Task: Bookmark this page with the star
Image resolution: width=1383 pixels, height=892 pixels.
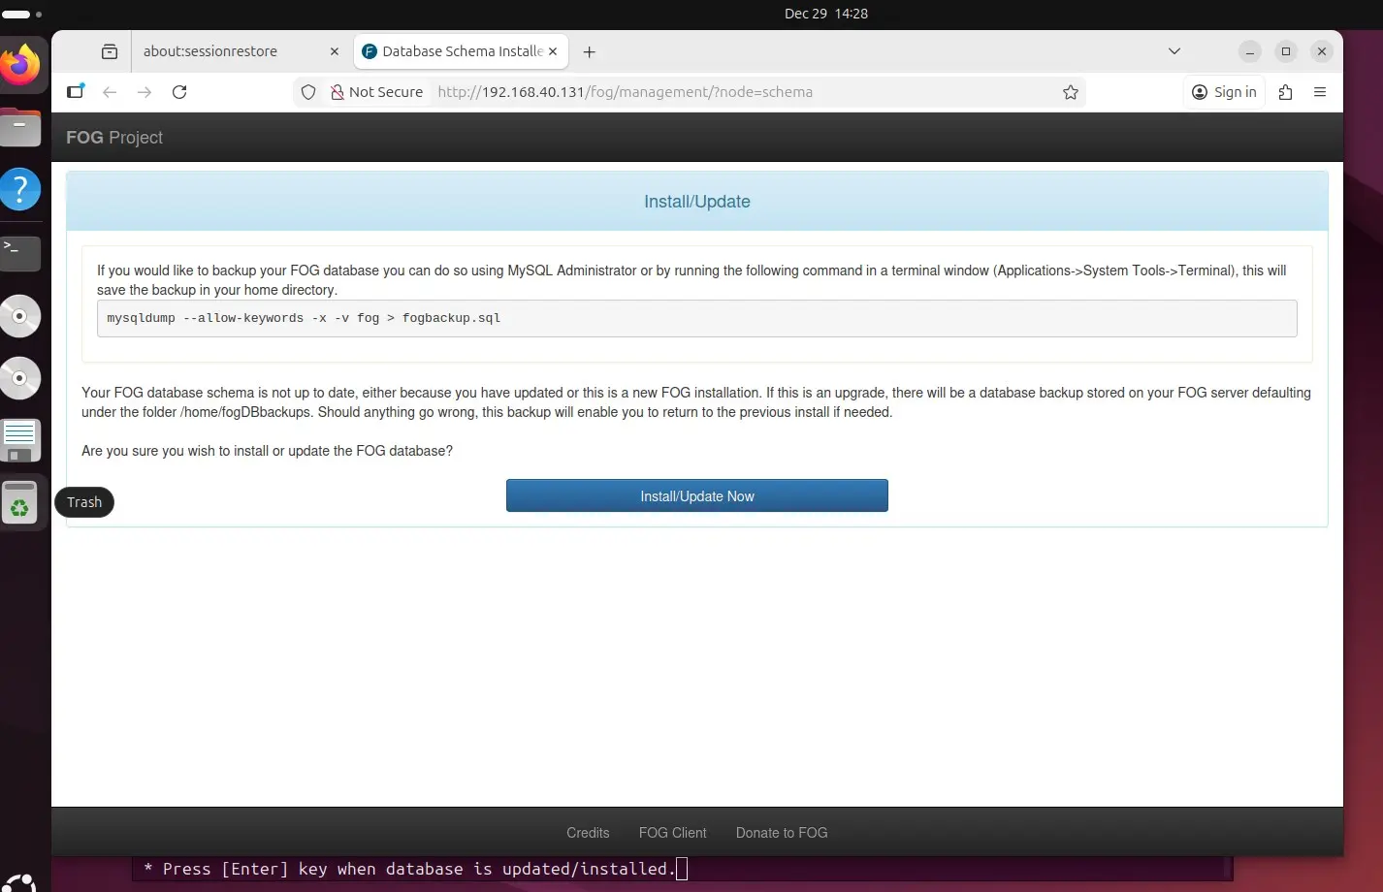Action: point(1071,92)
